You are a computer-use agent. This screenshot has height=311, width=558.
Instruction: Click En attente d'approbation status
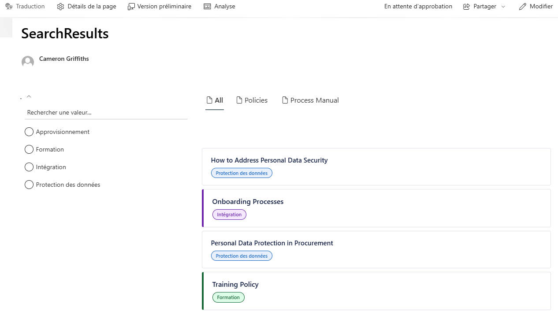(x=418, y=7)
